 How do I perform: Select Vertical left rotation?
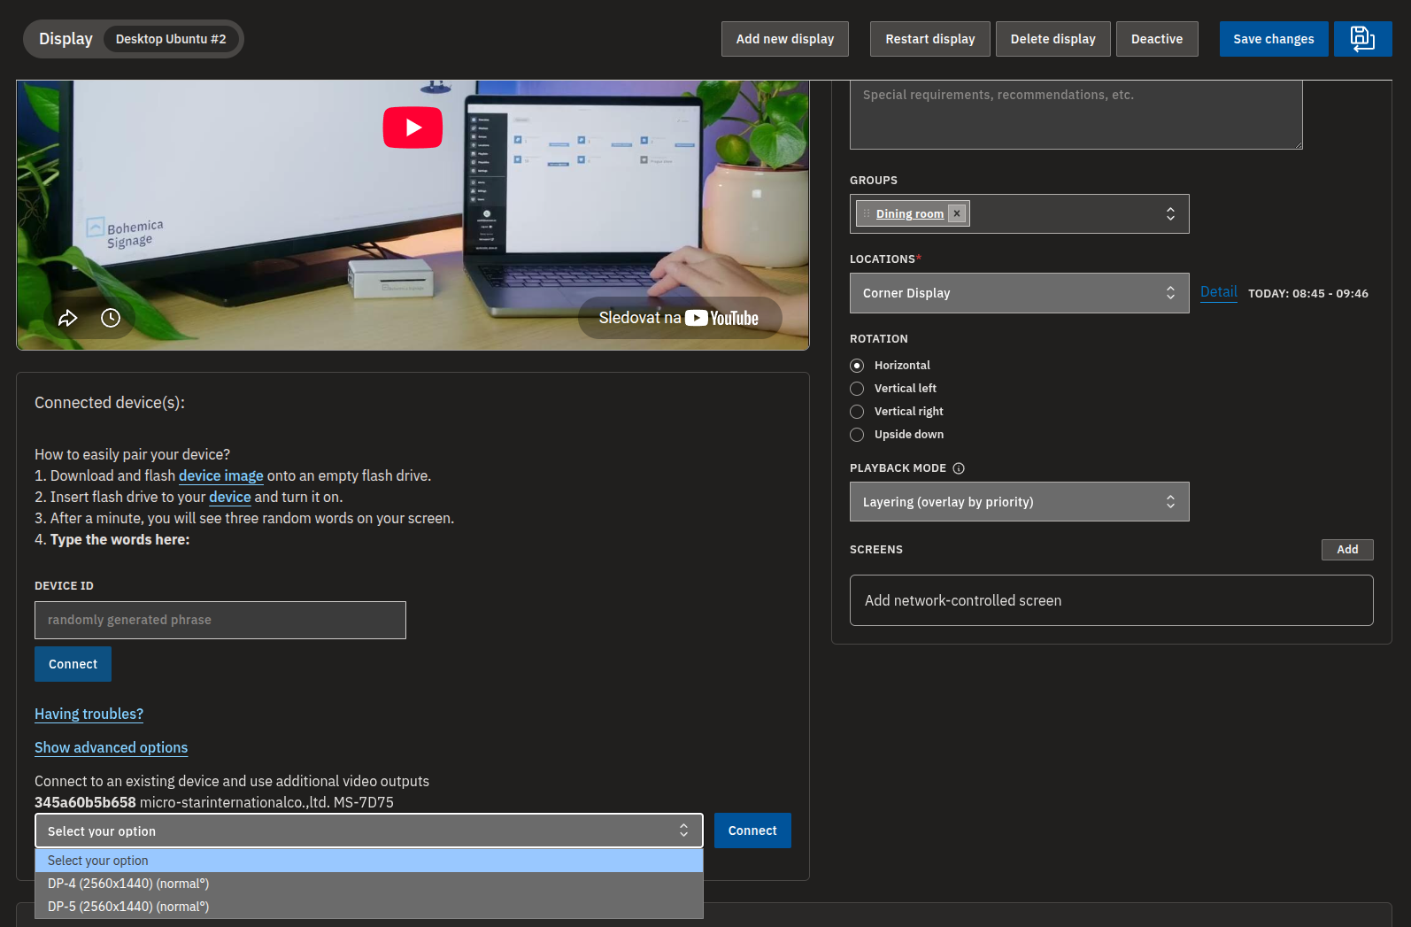click(x=857, y=389)
